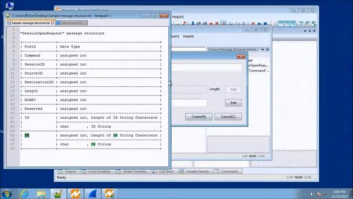Screen dimensions: 353x199
Task: Click the Cancel(C) button in the dialog
Action: coord(228,117)
